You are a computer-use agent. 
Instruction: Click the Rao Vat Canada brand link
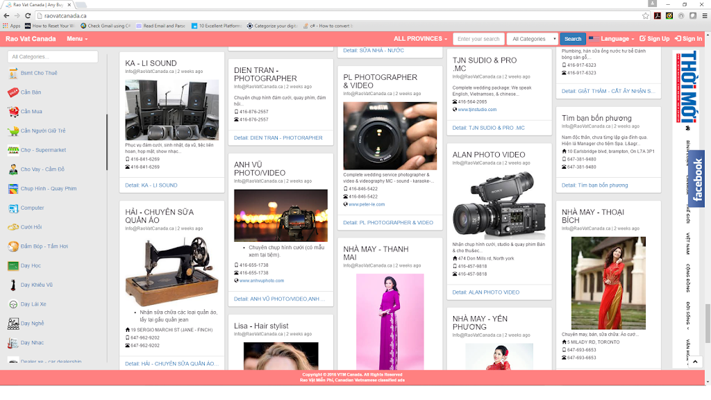pyautogui.click(x=31, y=39)
